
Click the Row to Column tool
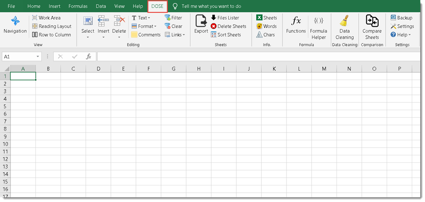51,35
